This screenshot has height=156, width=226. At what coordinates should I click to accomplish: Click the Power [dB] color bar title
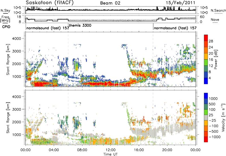click(x=216, y=59)
